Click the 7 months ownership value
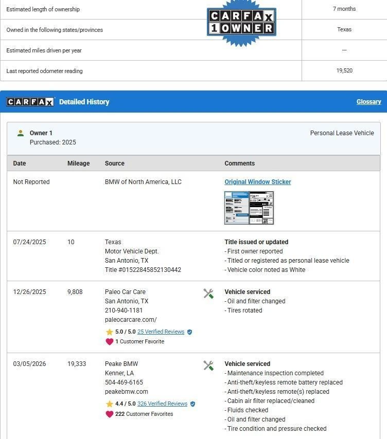Screen dimensions: 387x439 tap(344, 9)
